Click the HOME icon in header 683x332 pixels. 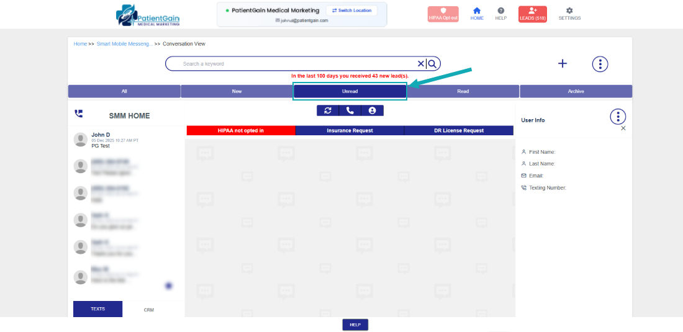[x=477, y=14]
